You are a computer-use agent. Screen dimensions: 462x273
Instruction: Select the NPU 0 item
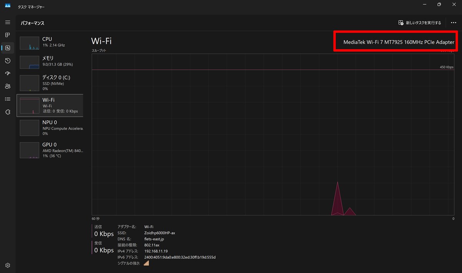pos(50,128)
